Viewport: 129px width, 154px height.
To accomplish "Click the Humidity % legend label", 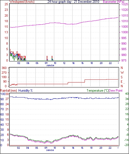I will 26,91.
